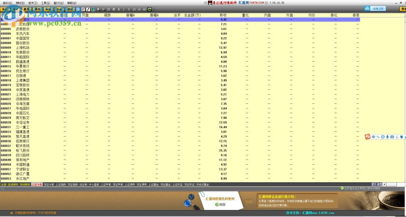Sort by the 昨收 column header

pyautogui.click(x=223, y=15)
